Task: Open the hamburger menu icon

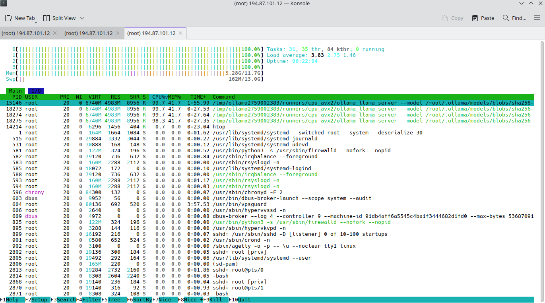Action: pyautogui.click(x=537, y=18)
